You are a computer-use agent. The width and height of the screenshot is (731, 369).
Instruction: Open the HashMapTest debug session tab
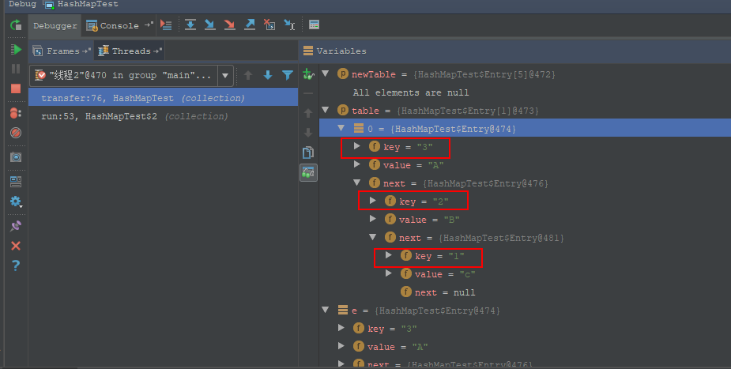pyautogui.click(x=81, y=4)
